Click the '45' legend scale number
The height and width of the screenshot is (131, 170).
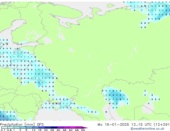(77, 130)
